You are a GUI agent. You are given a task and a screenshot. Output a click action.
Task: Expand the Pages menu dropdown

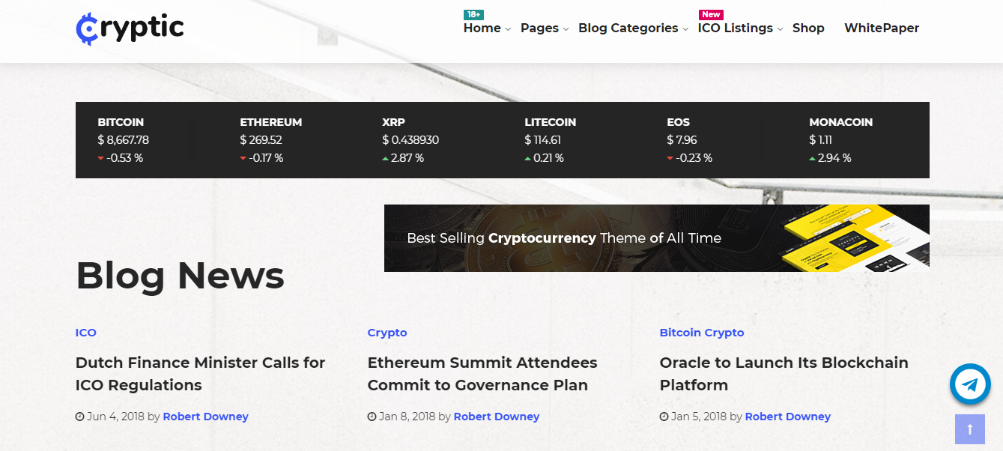point(545,28)
